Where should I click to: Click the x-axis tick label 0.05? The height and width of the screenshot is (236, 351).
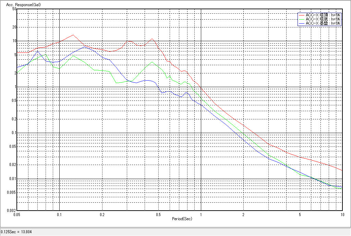[x=17, y=215]
